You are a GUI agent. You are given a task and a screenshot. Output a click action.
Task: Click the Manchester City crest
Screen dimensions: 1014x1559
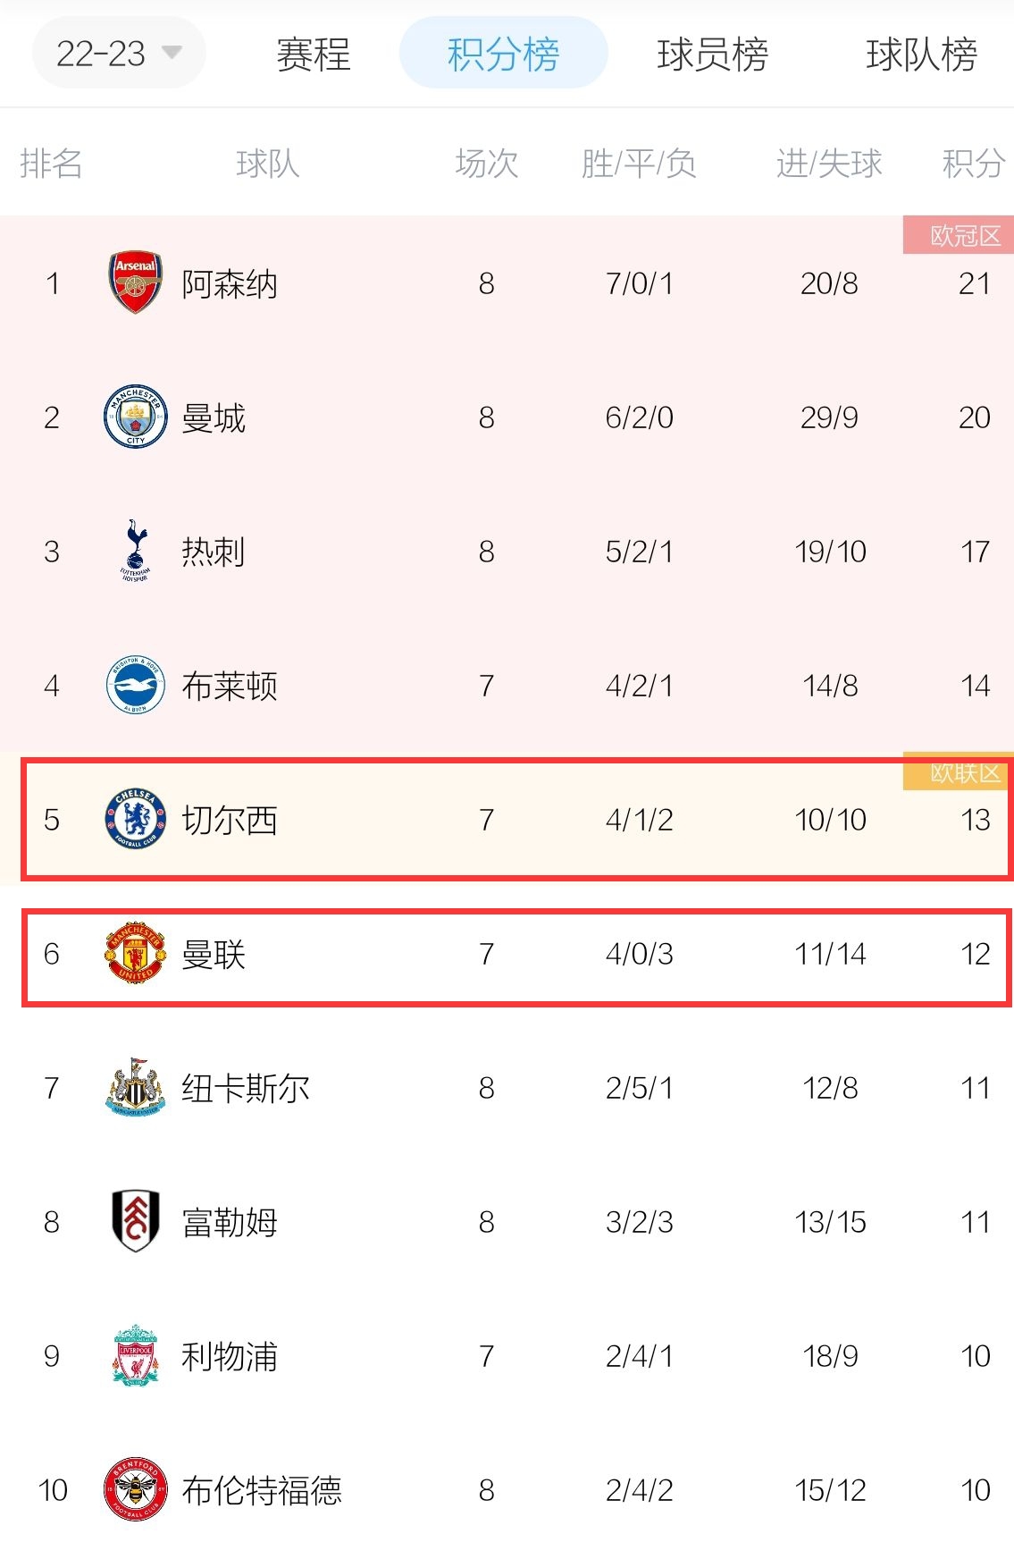135,417
